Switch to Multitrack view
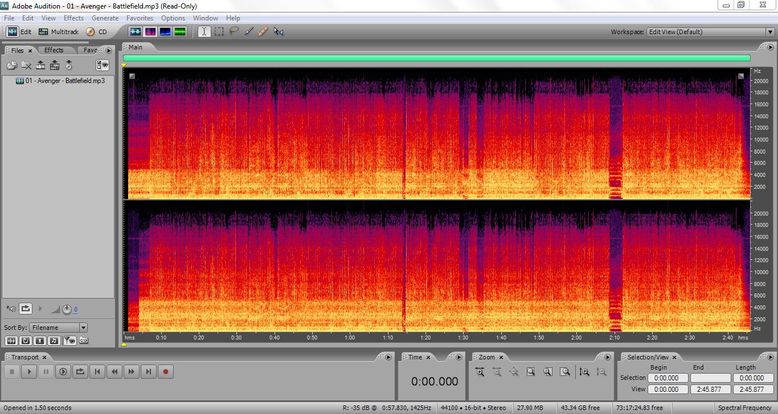The height and width of the screenshot is (414, 778). coord(59,32)
